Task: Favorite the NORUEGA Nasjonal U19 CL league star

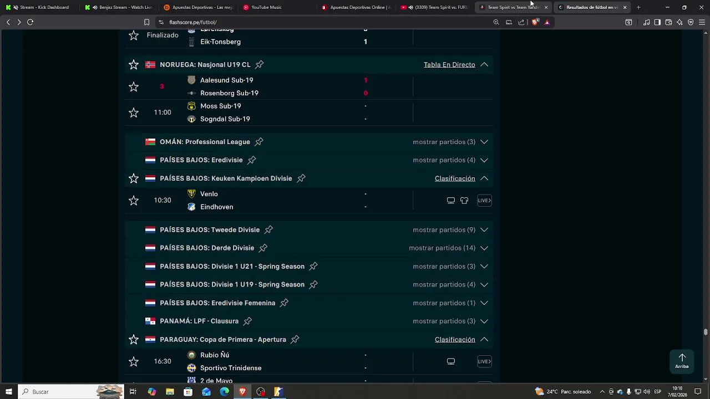Action: [x=134, y=65]
